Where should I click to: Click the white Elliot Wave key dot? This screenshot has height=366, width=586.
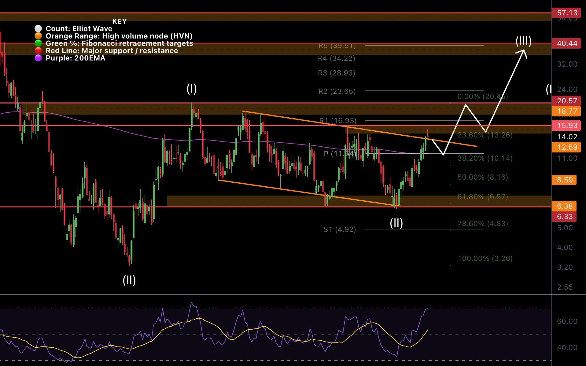[38, 29]
